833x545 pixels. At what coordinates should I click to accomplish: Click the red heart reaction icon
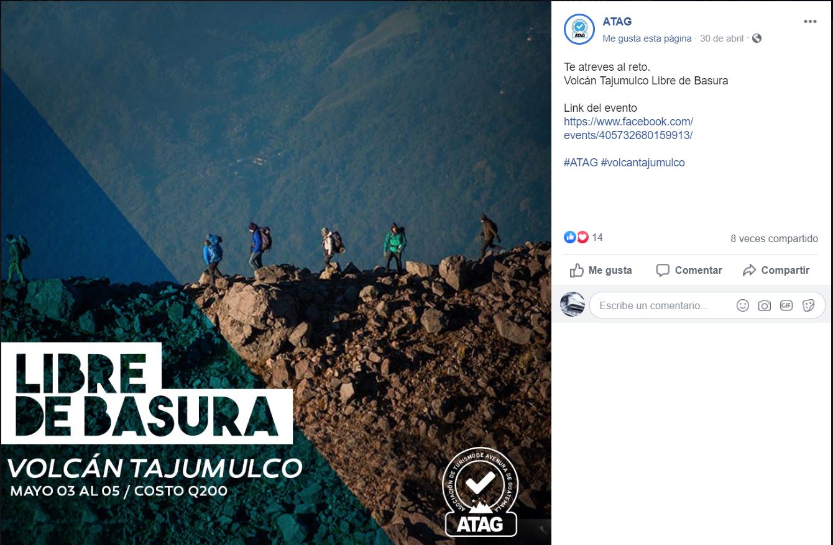582,237
